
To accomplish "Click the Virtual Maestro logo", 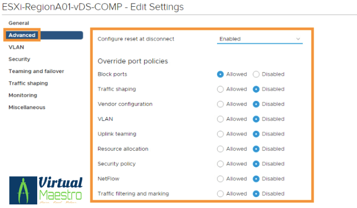I will pyautogui.click(x=46, y=189).
